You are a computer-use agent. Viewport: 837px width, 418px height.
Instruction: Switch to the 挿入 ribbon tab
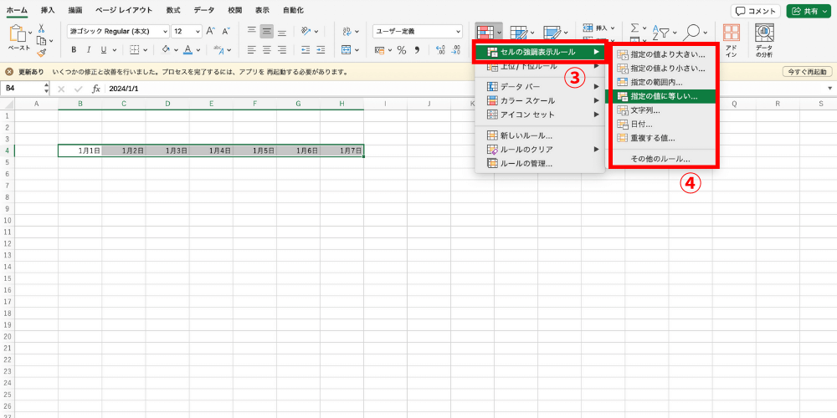(x=48, y=10)
